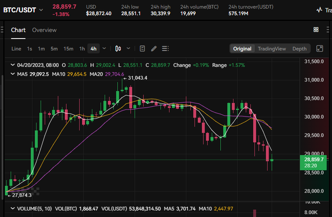Collapse the MA5 indicator row chevron
Screen dimensions: 332x217
tap(13, 74)
